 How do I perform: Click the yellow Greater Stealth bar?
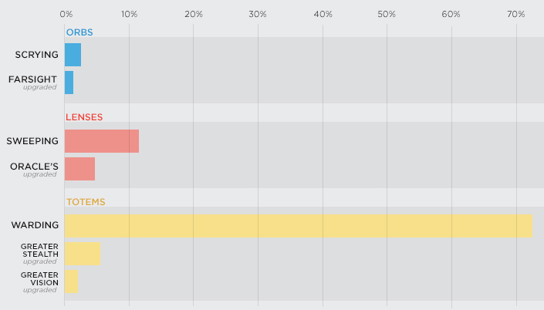tap(82, 254)
